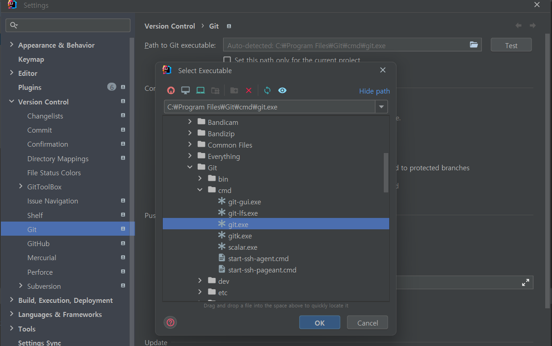Click the file tree vertical scrollbar

click(386, 173)
